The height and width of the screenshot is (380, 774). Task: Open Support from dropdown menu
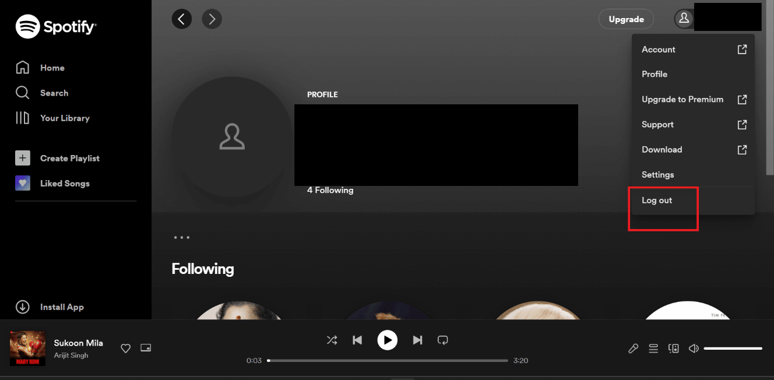(x=693, y=124)
